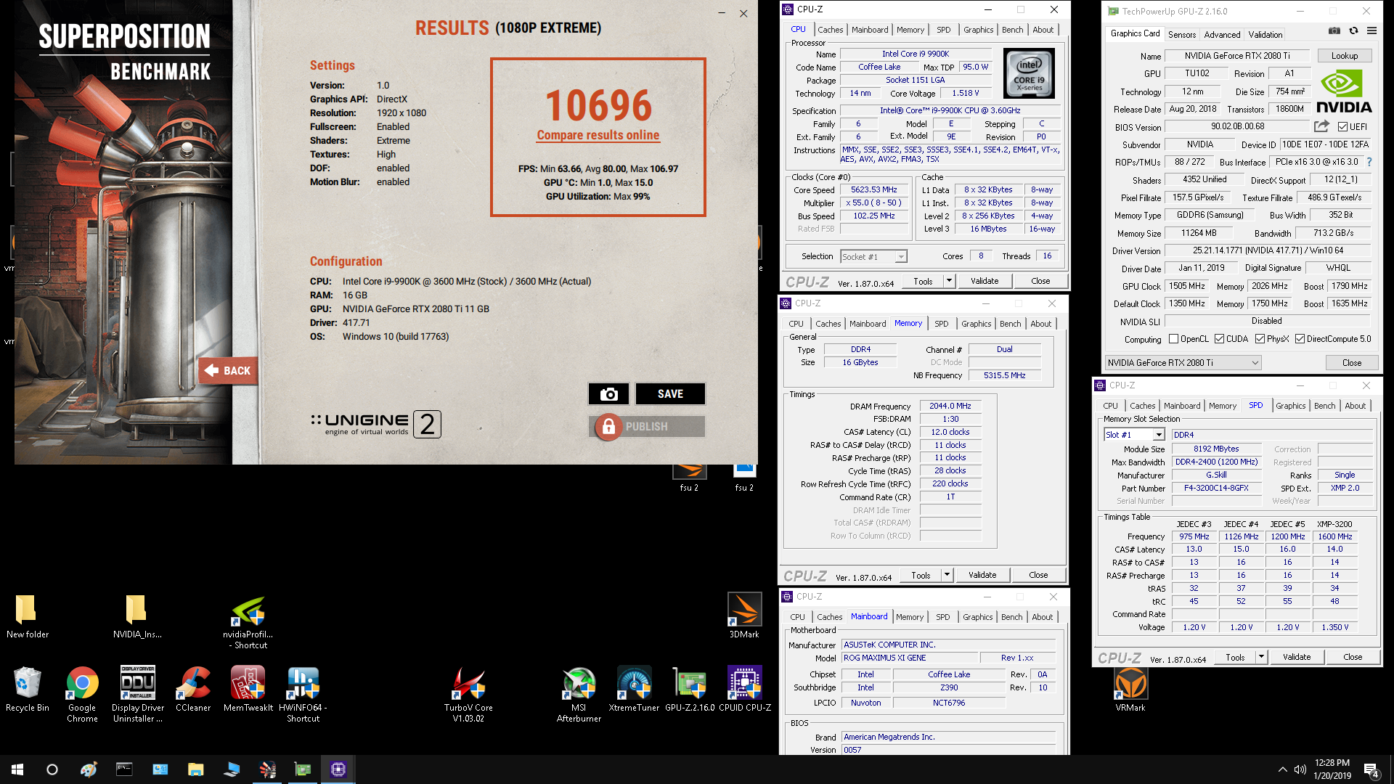Open the NVIDIA GeForce RTX 2080 Ti GPU dropdown
The image size is (1394, 784).
click(1183, 362)
